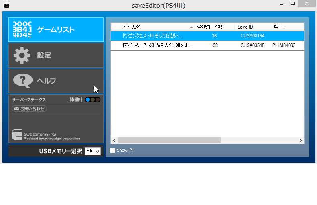Click the お問い合わせ contact button

click(29, 109)
